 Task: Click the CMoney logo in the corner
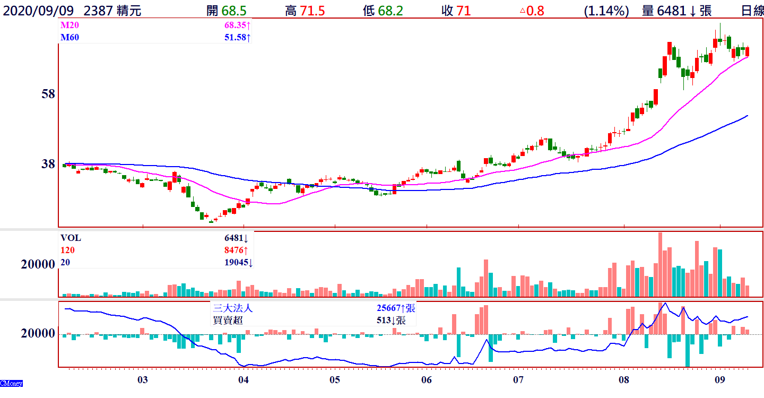[11, 383]
